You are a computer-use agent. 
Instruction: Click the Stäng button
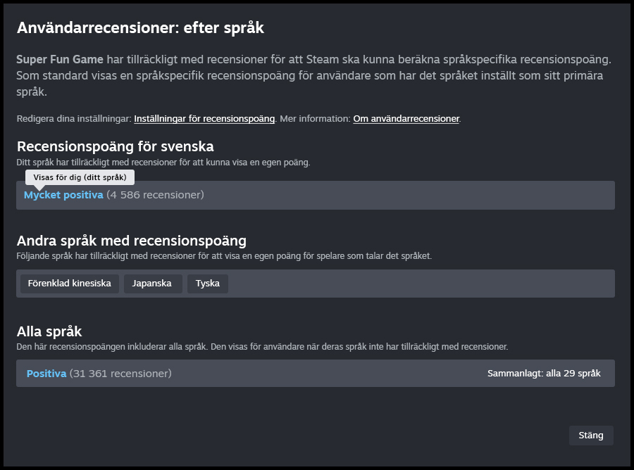click(x=590, y=436)
